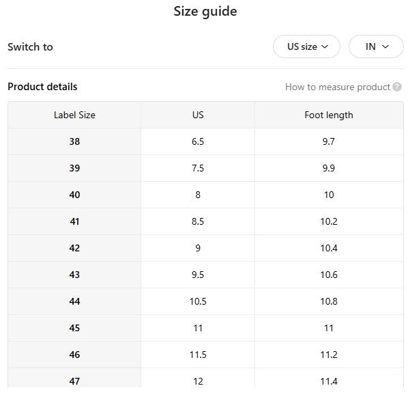Click the 10.2 foot length cell
The image size is (410, 401).
pyautogui.click(x=329, y=221)
